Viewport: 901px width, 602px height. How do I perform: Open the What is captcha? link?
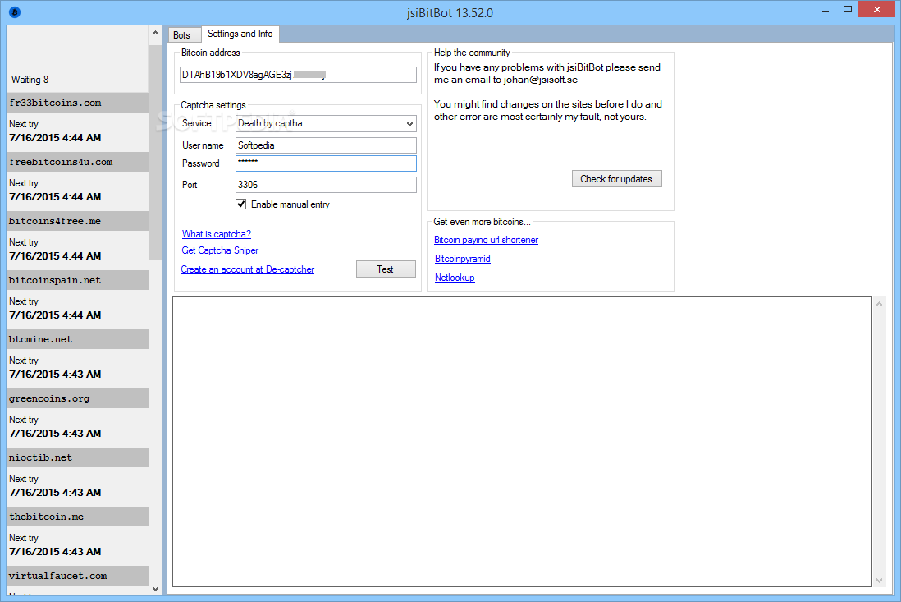click(217, 234)
